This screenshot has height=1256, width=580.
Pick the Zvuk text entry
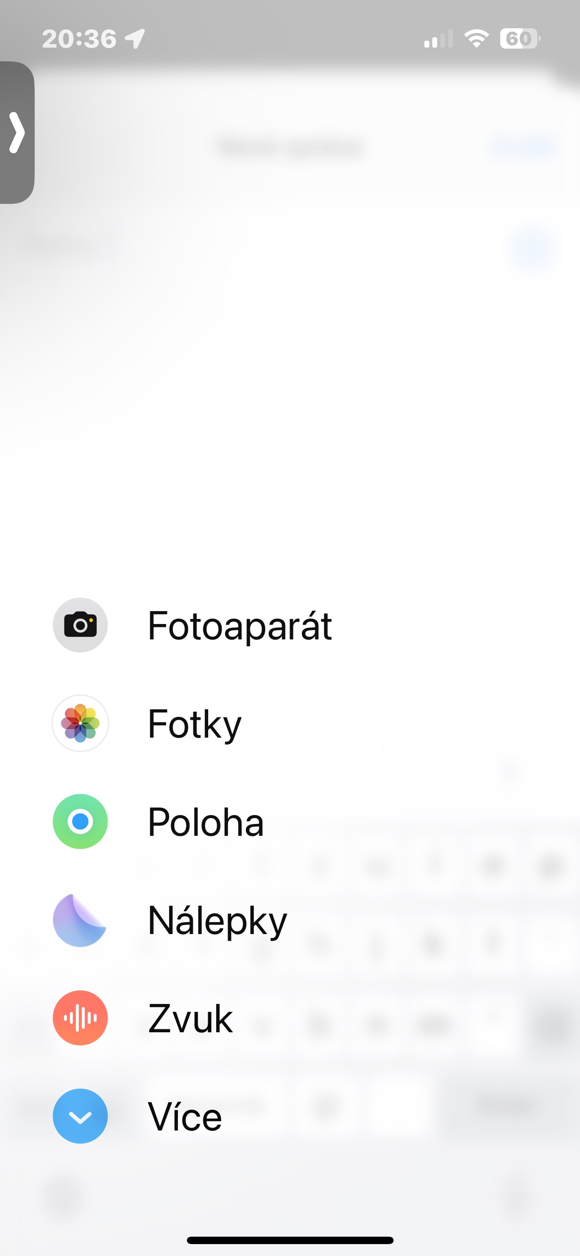pyautogui.click(x=190, y=1019)
